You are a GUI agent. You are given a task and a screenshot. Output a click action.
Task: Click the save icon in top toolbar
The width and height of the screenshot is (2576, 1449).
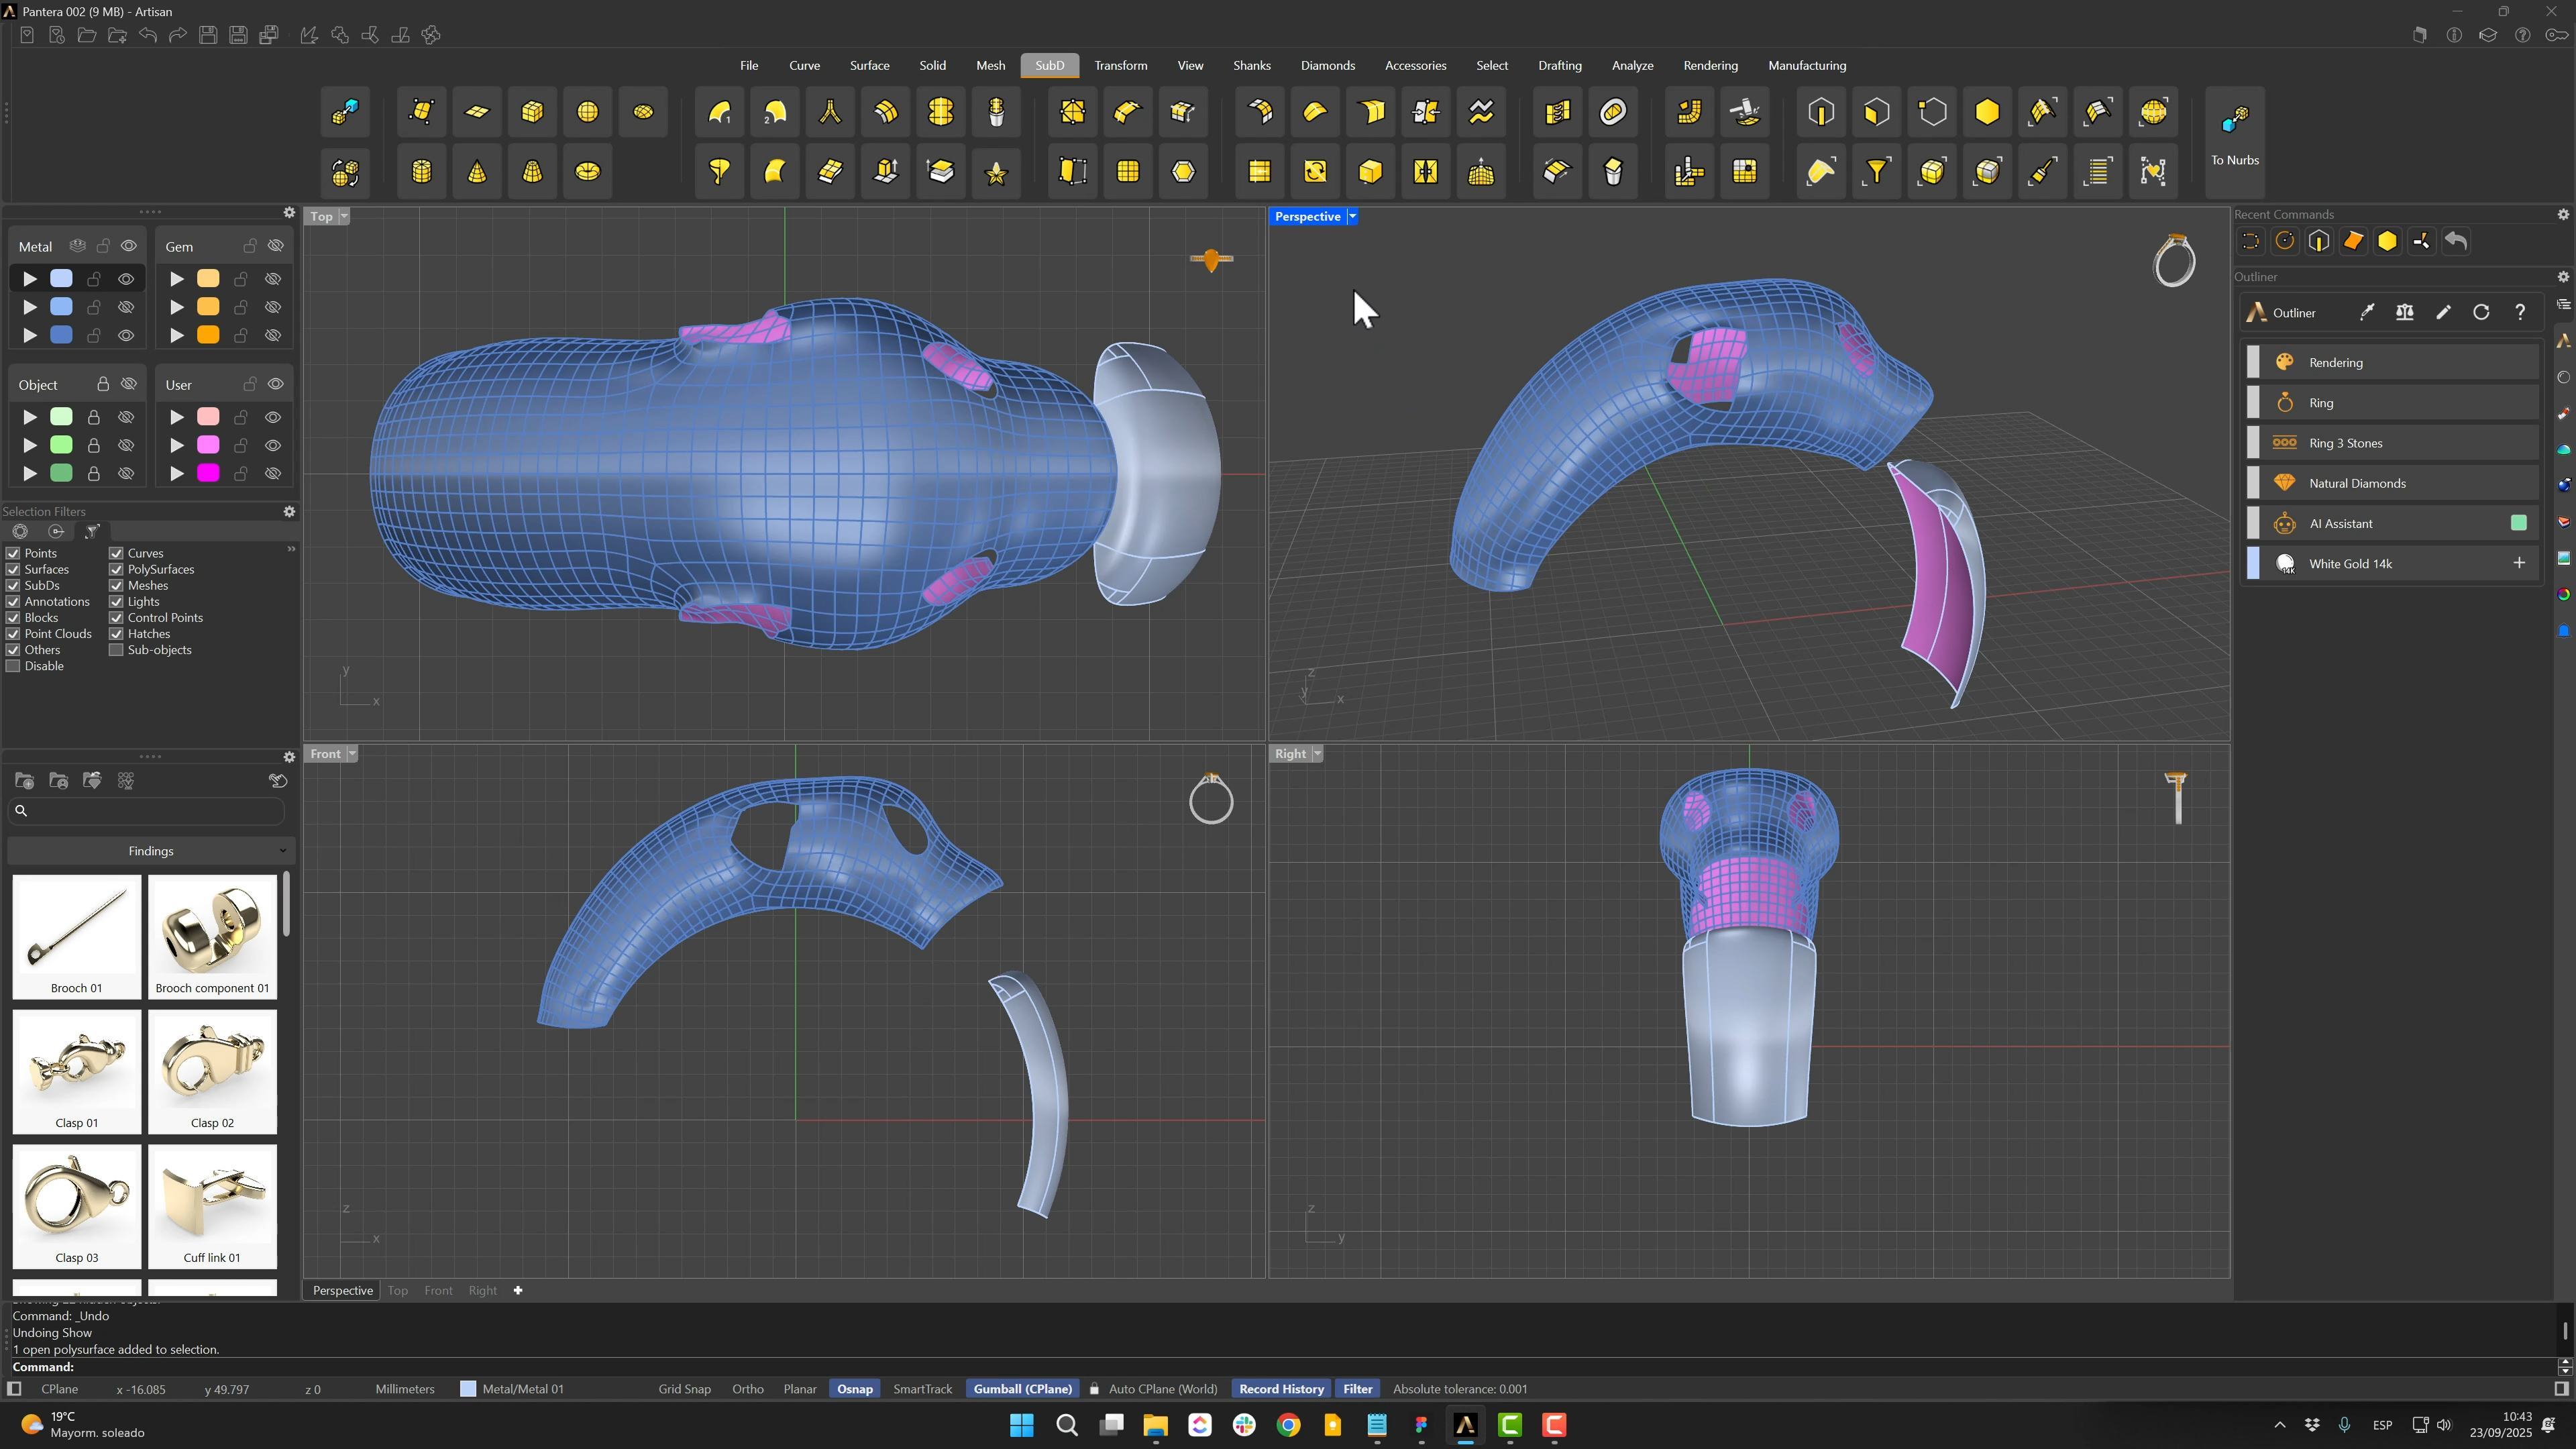pyautogui.click(x=208, y=35)
